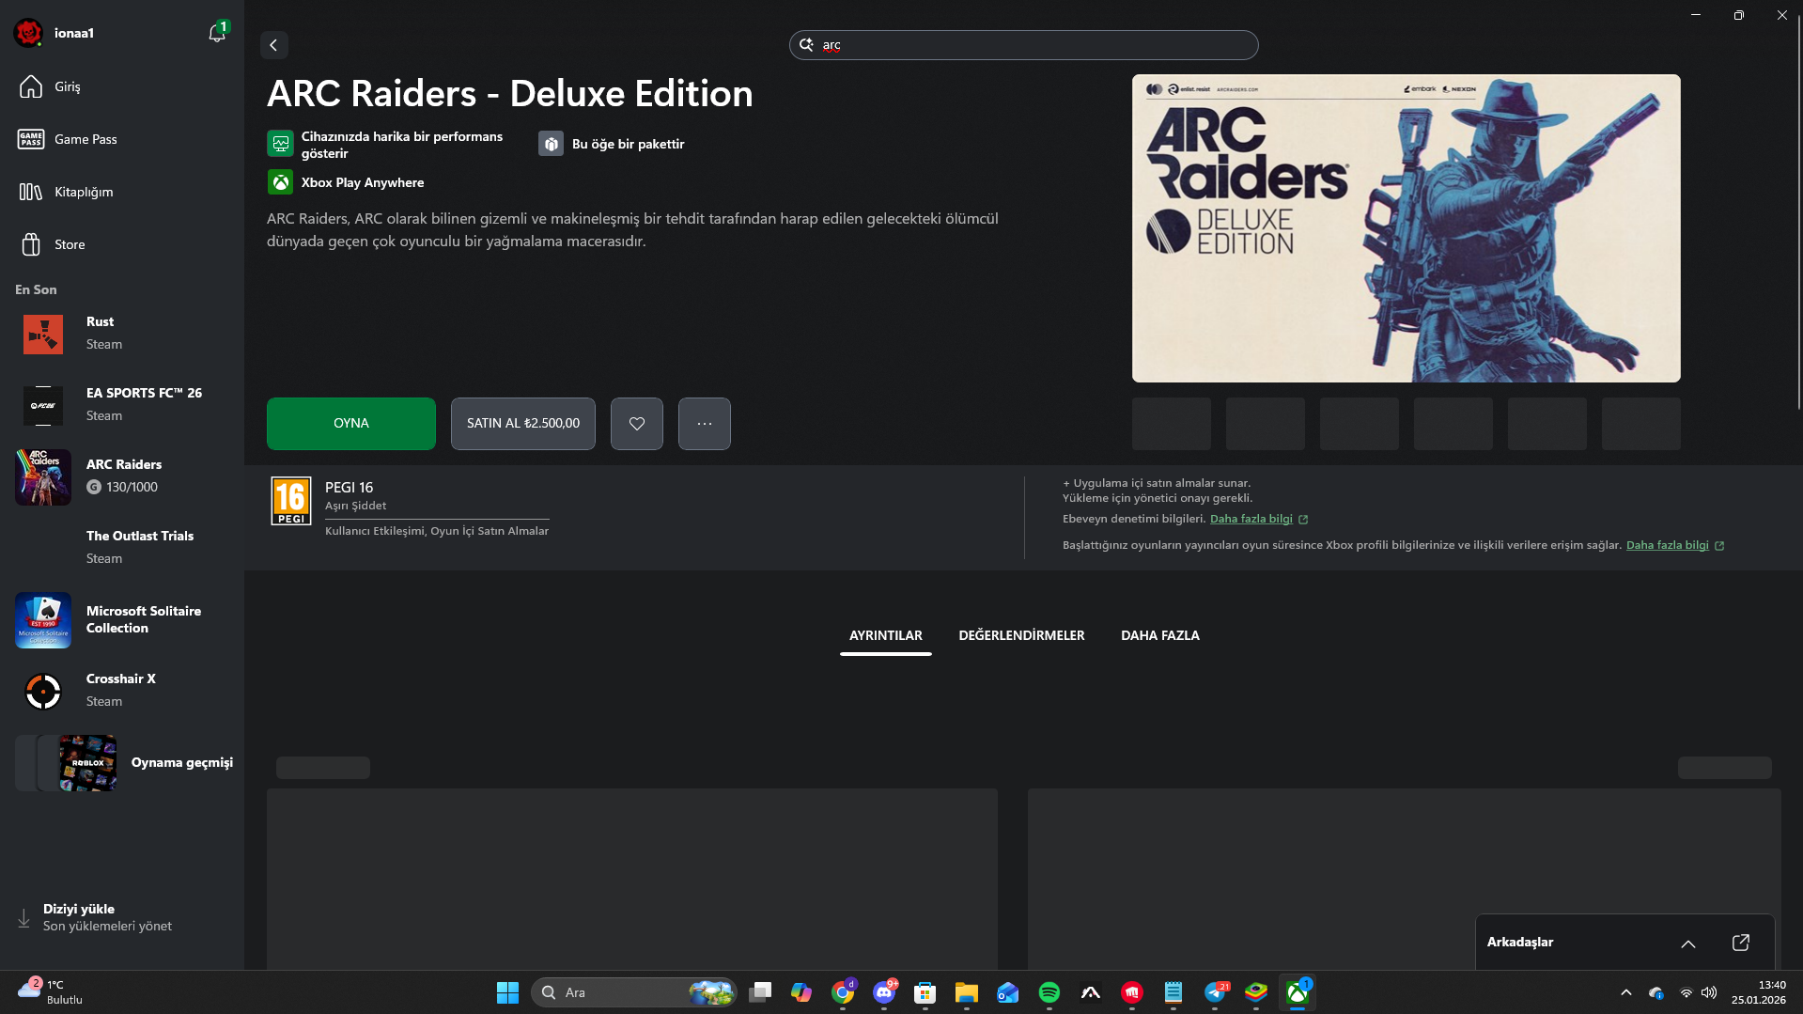
Task: Open Outlook from the taskbar
Action: click(x=1008, y=992)
